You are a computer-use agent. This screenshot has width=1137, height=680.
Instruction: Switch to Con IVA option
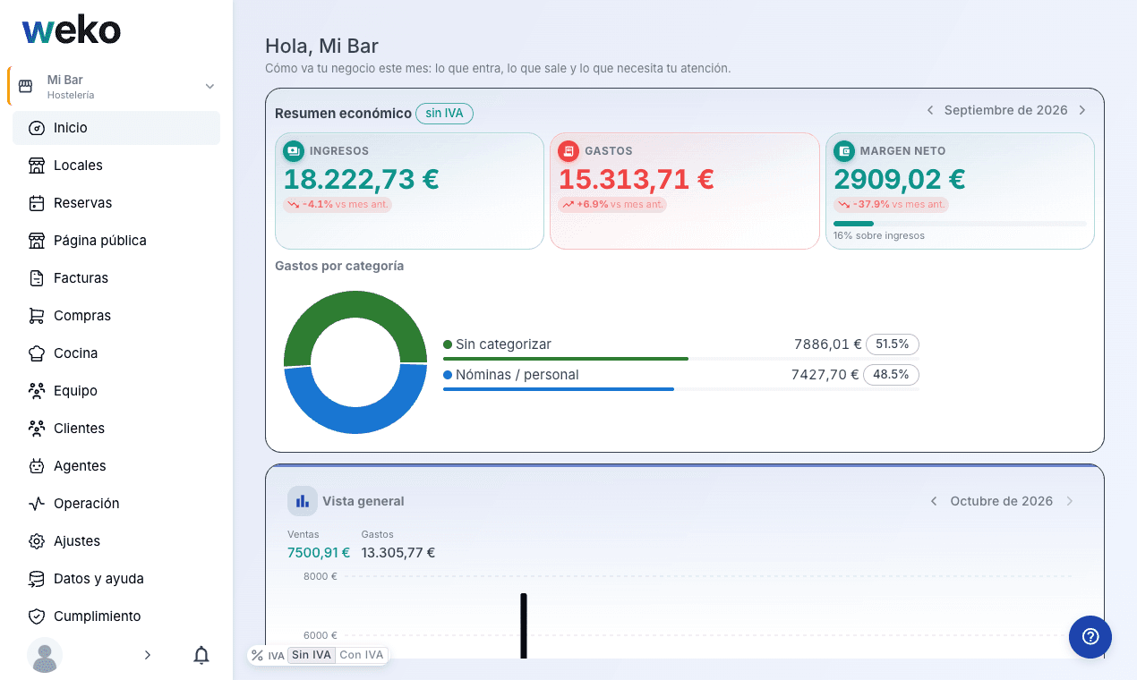(x=362, y=655)
